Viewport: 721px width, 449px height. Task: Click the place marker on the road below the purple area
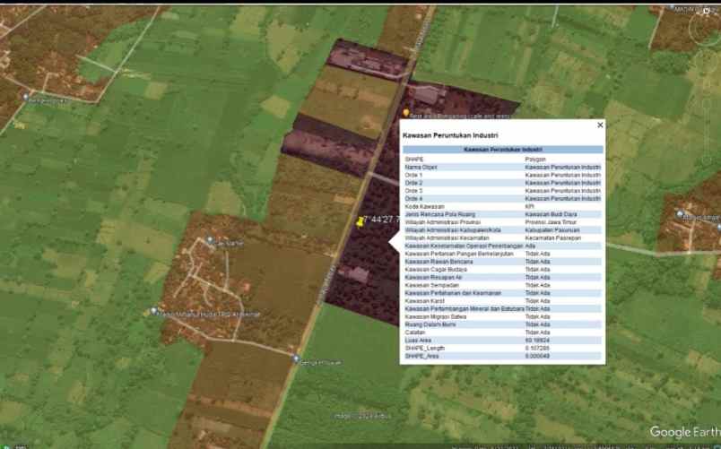(x=296, y=358)
